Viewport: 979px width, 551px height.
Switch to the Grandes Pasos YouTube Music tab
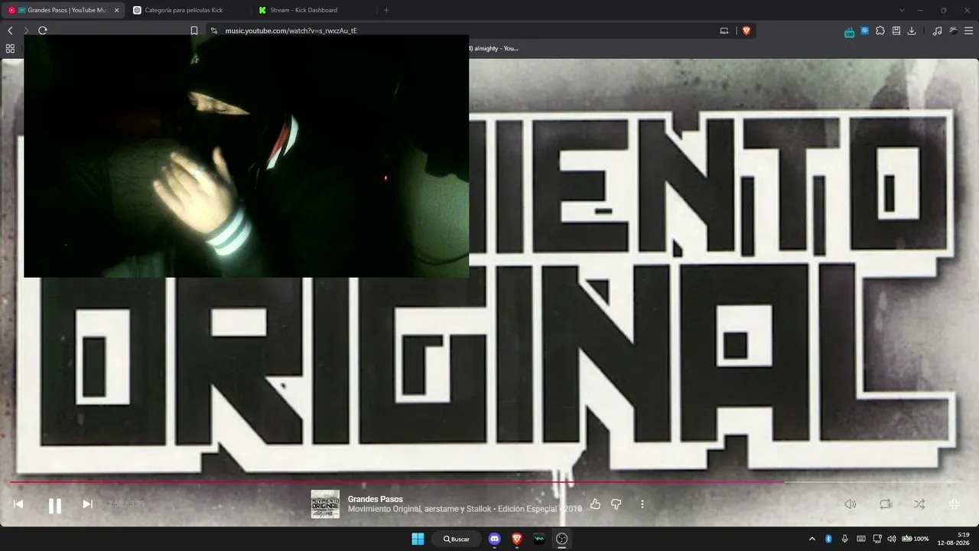pos(63,10)
